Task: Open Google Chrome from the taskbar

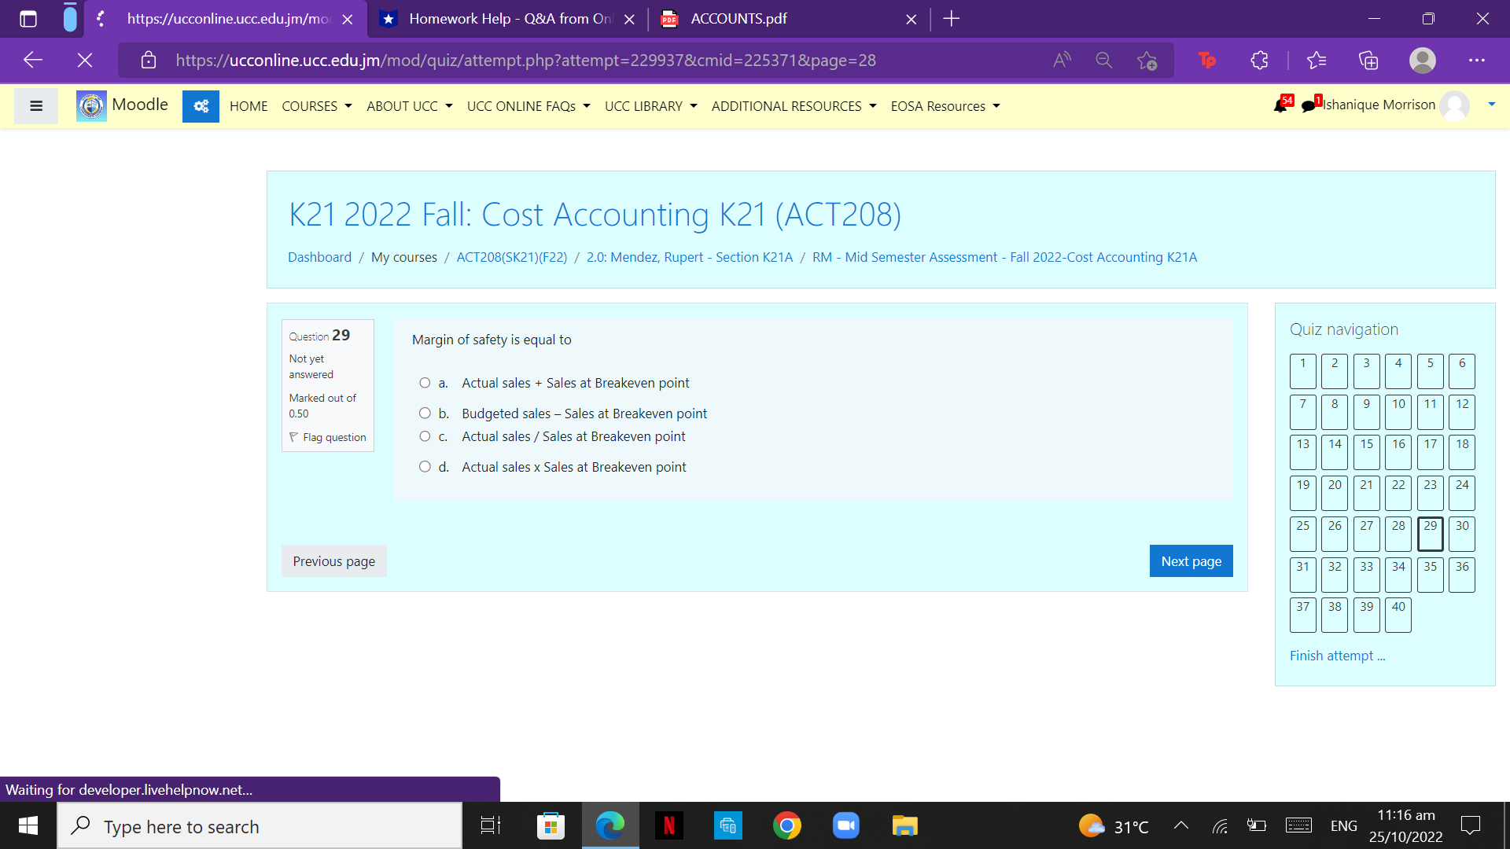Action: point(787,825)
